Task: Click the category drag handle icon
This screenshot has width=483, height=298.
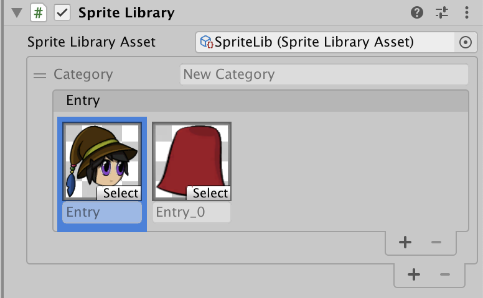Action: (40, 75)
